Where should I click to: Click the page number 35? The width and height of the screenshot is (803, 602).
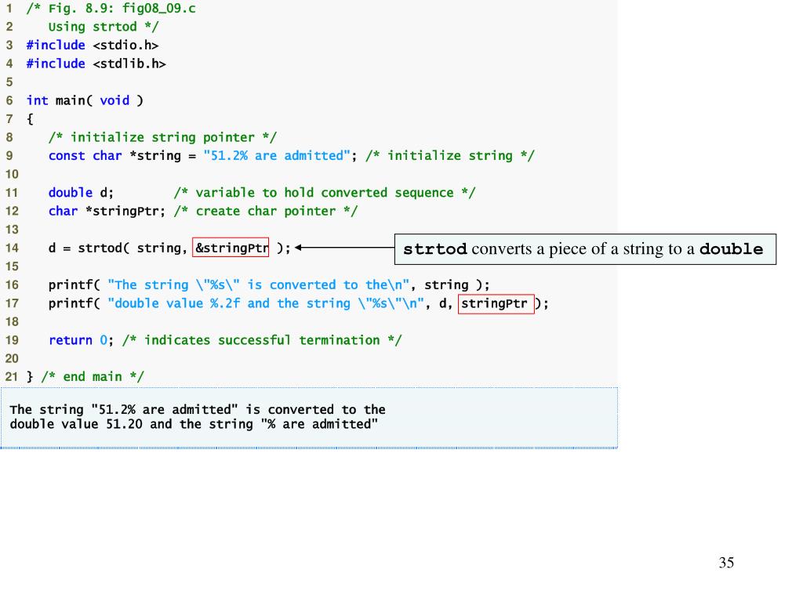[726, 563]
